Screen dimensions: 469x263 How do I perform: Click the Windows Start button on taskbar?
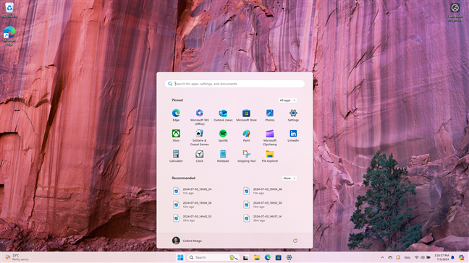coord(180,257)
